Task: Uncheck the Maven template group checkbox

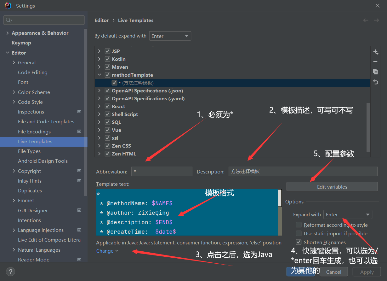Action: (107, 67)
